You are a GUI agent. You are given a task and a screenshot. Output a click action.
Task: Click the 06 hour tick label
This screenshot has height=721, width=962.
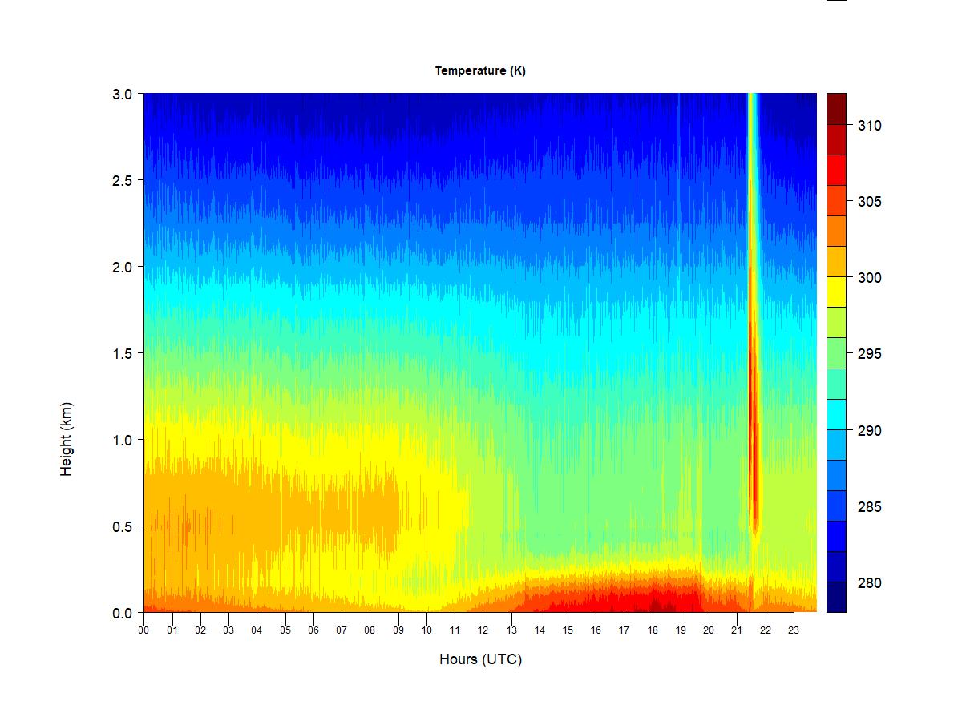313,630
